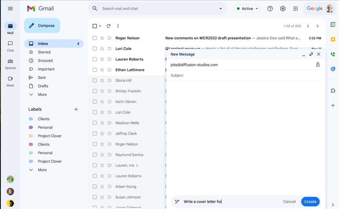339x209 pixels.
Task: Open the Mail section in the left rail
Action: pyautogui.click(x=10, y=29)
